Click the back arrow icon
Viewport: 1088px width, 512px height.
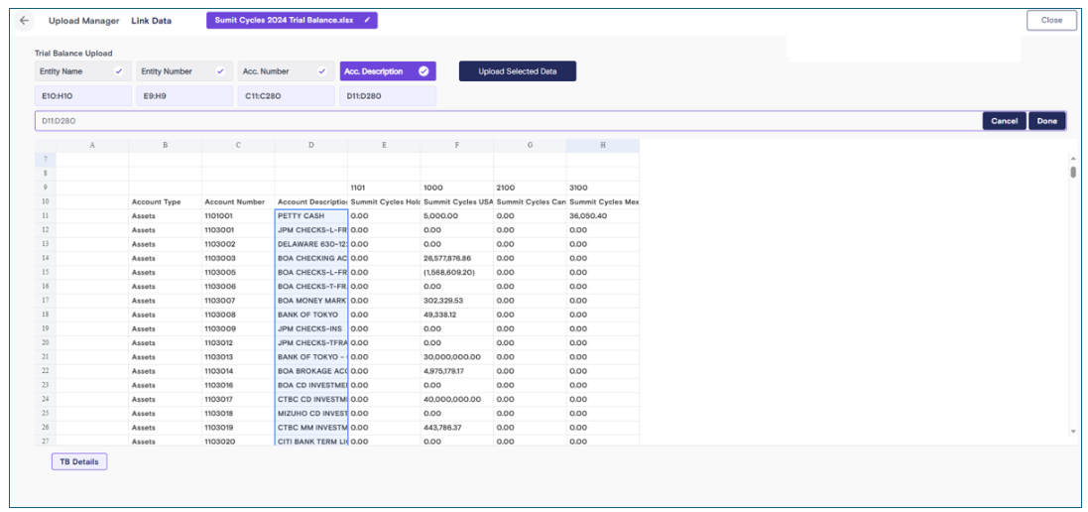[x=24, y=20]
